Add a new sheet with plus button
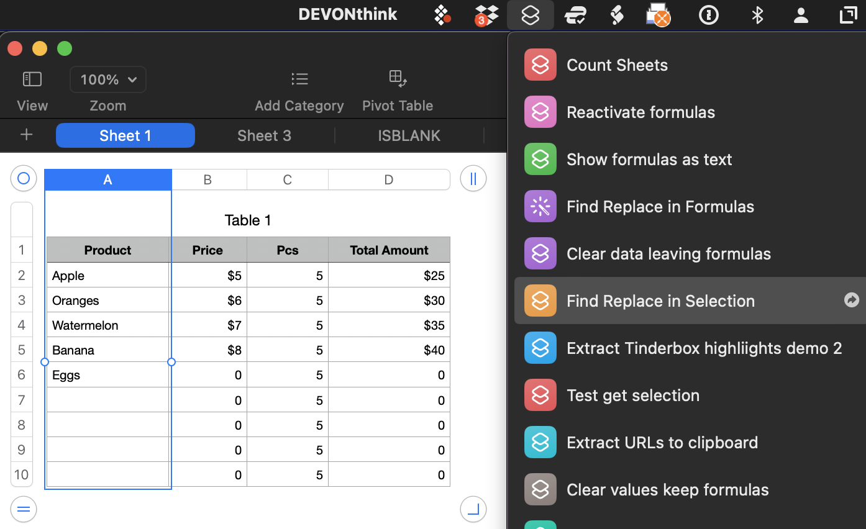This screenshot has width=866, height=529. pos(26,135)
